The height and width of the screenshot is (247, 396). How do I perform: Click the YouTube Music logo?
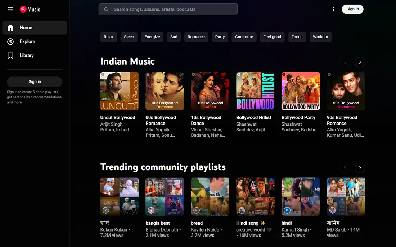pos(30,9)
